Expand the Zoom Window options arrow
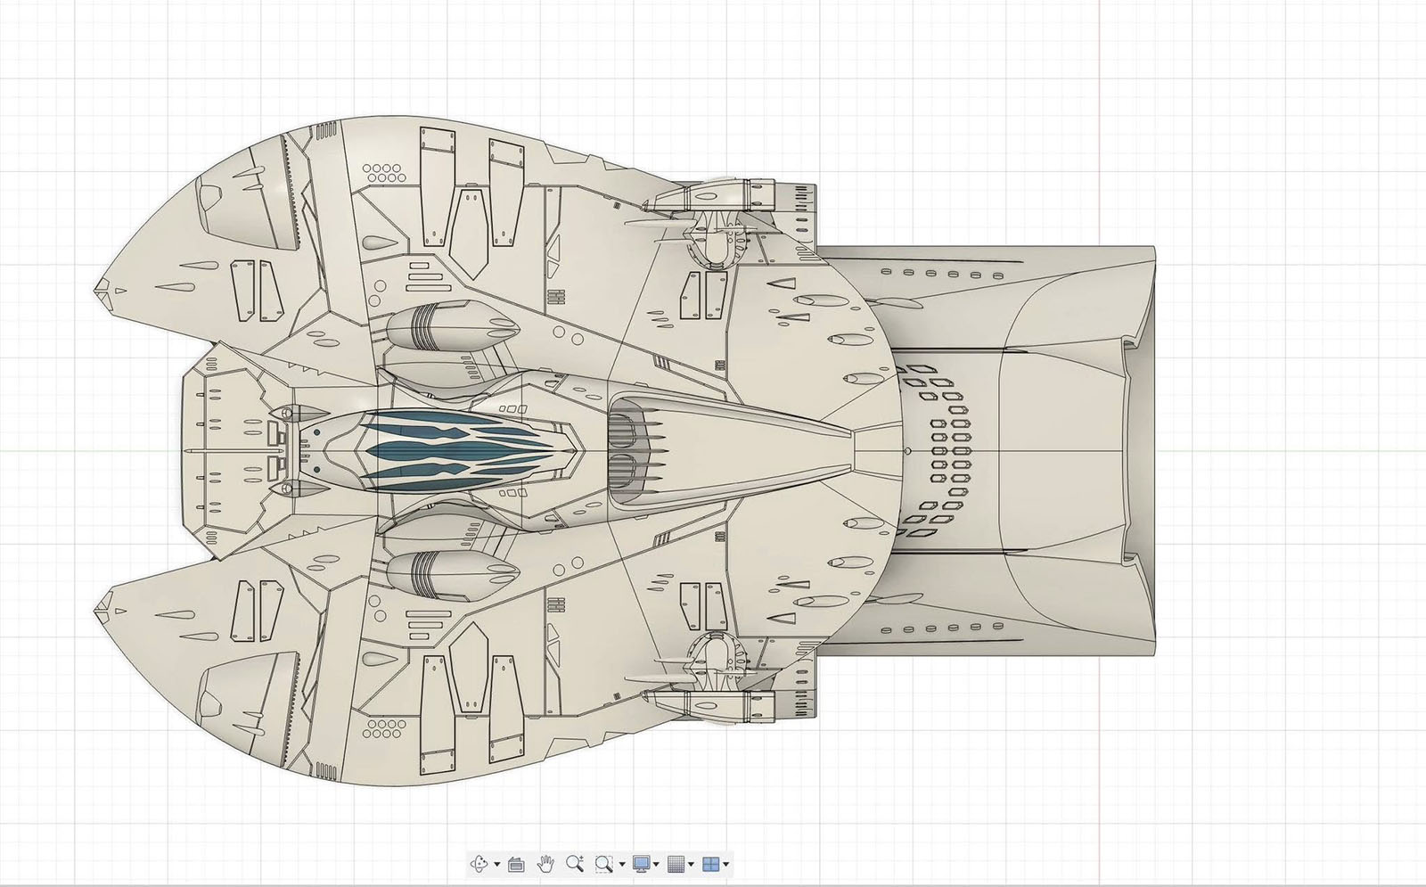The height and width of the screenshot is (887, 1426). tap(622, 864)
